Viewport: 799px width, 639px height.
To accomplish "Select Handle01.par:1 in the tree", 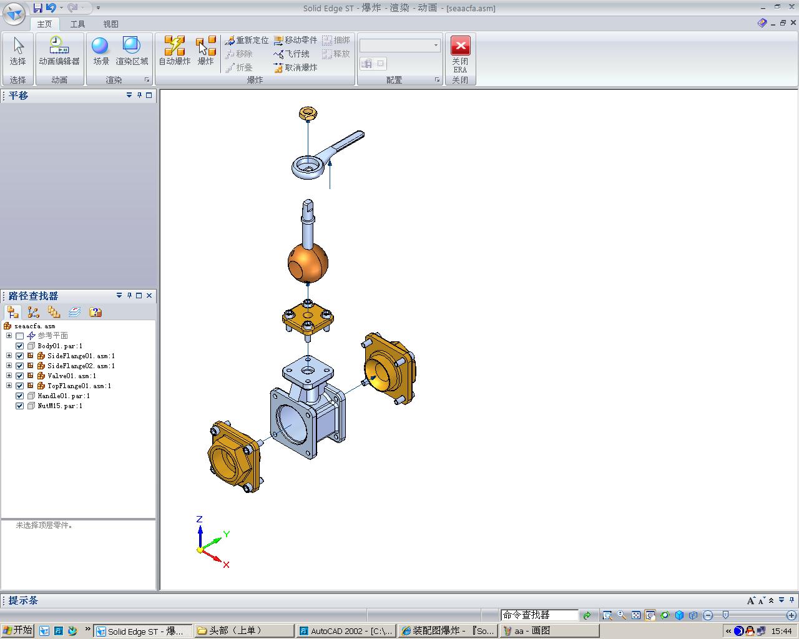I will [64, 396].
